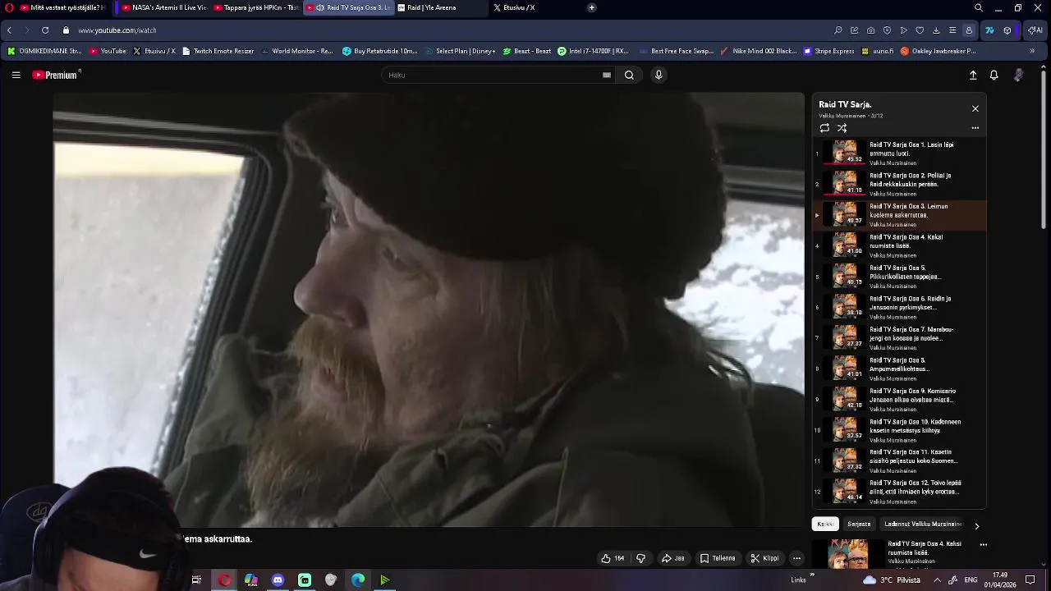Switch to Tappara jyrää HPK:n tab
This screenshot has height=591, width=1051.
(x=255, y=7)
